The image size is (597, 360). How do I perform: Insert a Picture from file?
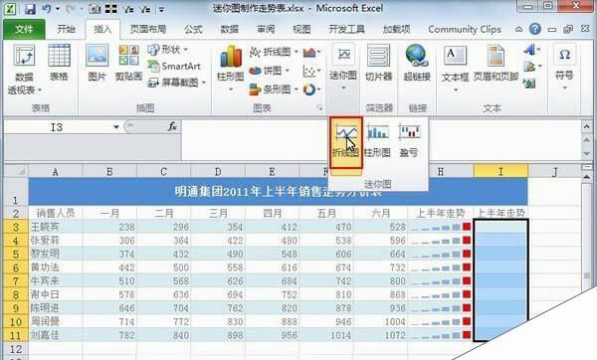tap(97, 64)
